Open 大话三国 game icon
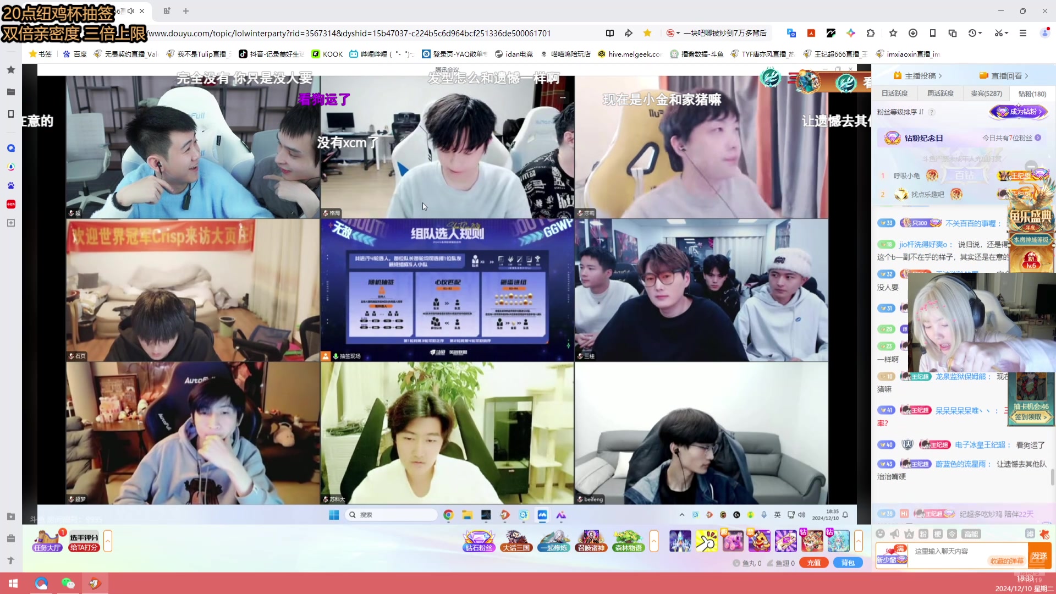Screen dimensions: 1056x594 516,541
